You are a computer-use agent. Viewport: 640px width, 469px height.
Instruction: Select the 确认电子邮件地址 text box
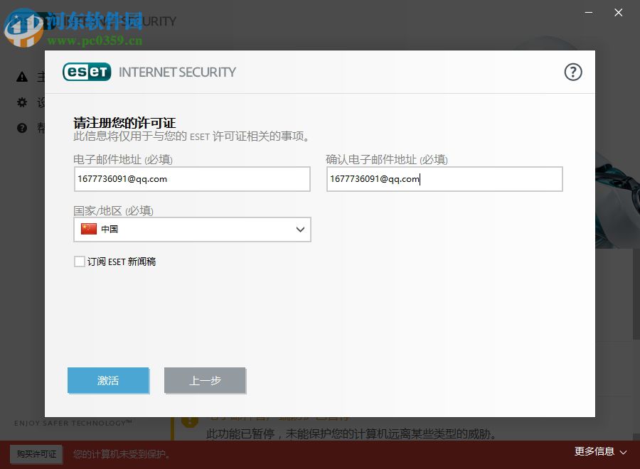(444, 179)
